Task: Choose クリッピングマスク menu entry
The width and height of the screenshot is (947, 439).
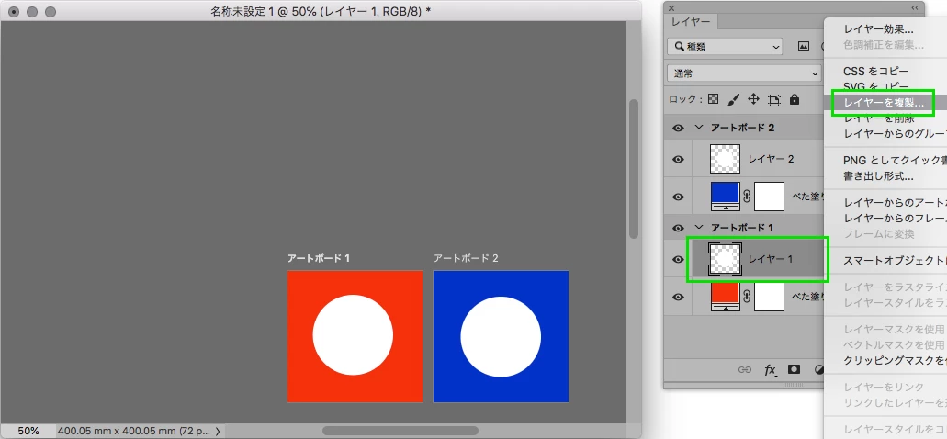Action: pyautogui.click(x=895, y=361)
